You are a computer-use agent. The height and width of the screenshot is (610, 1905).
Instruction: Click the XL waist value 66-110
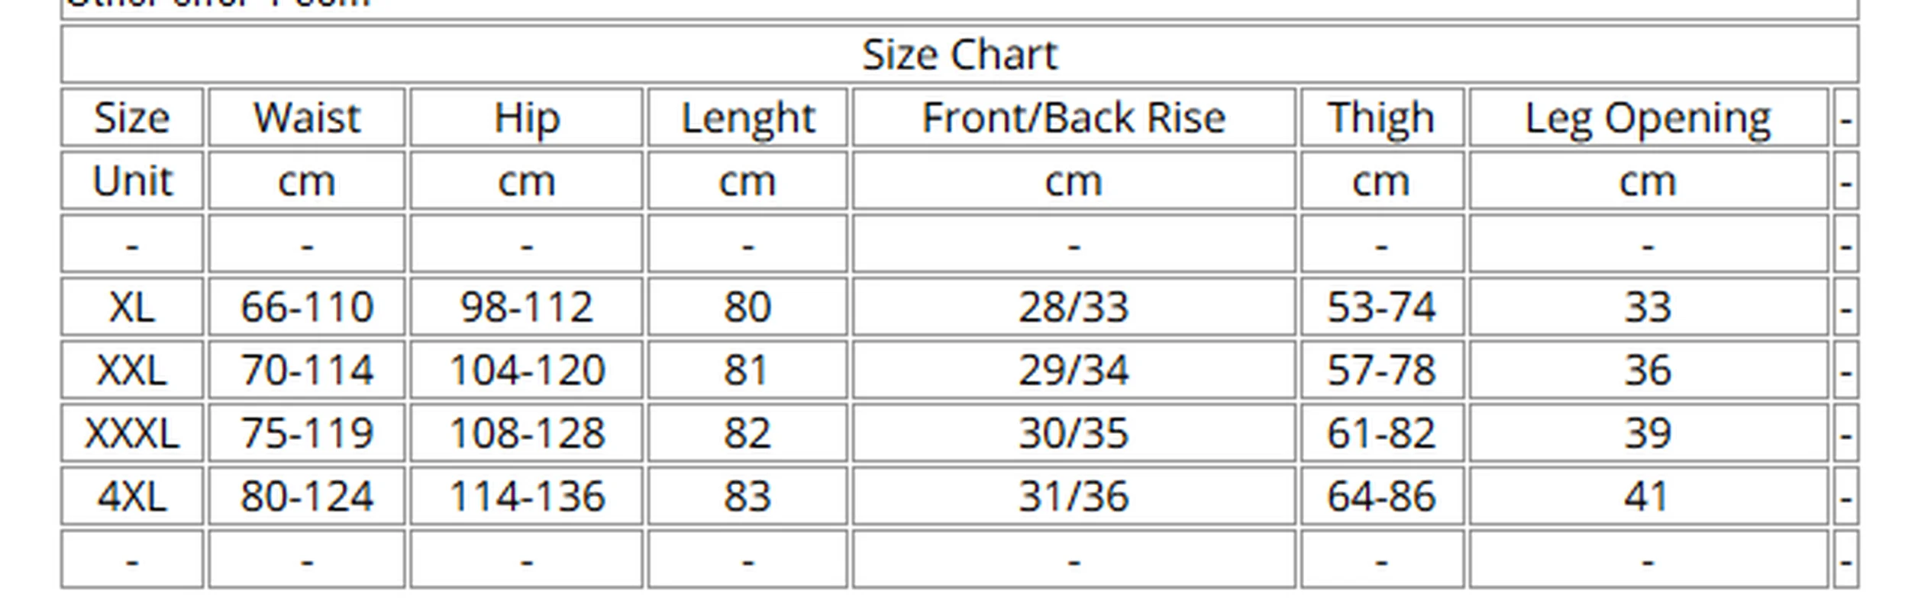point(306,307)
